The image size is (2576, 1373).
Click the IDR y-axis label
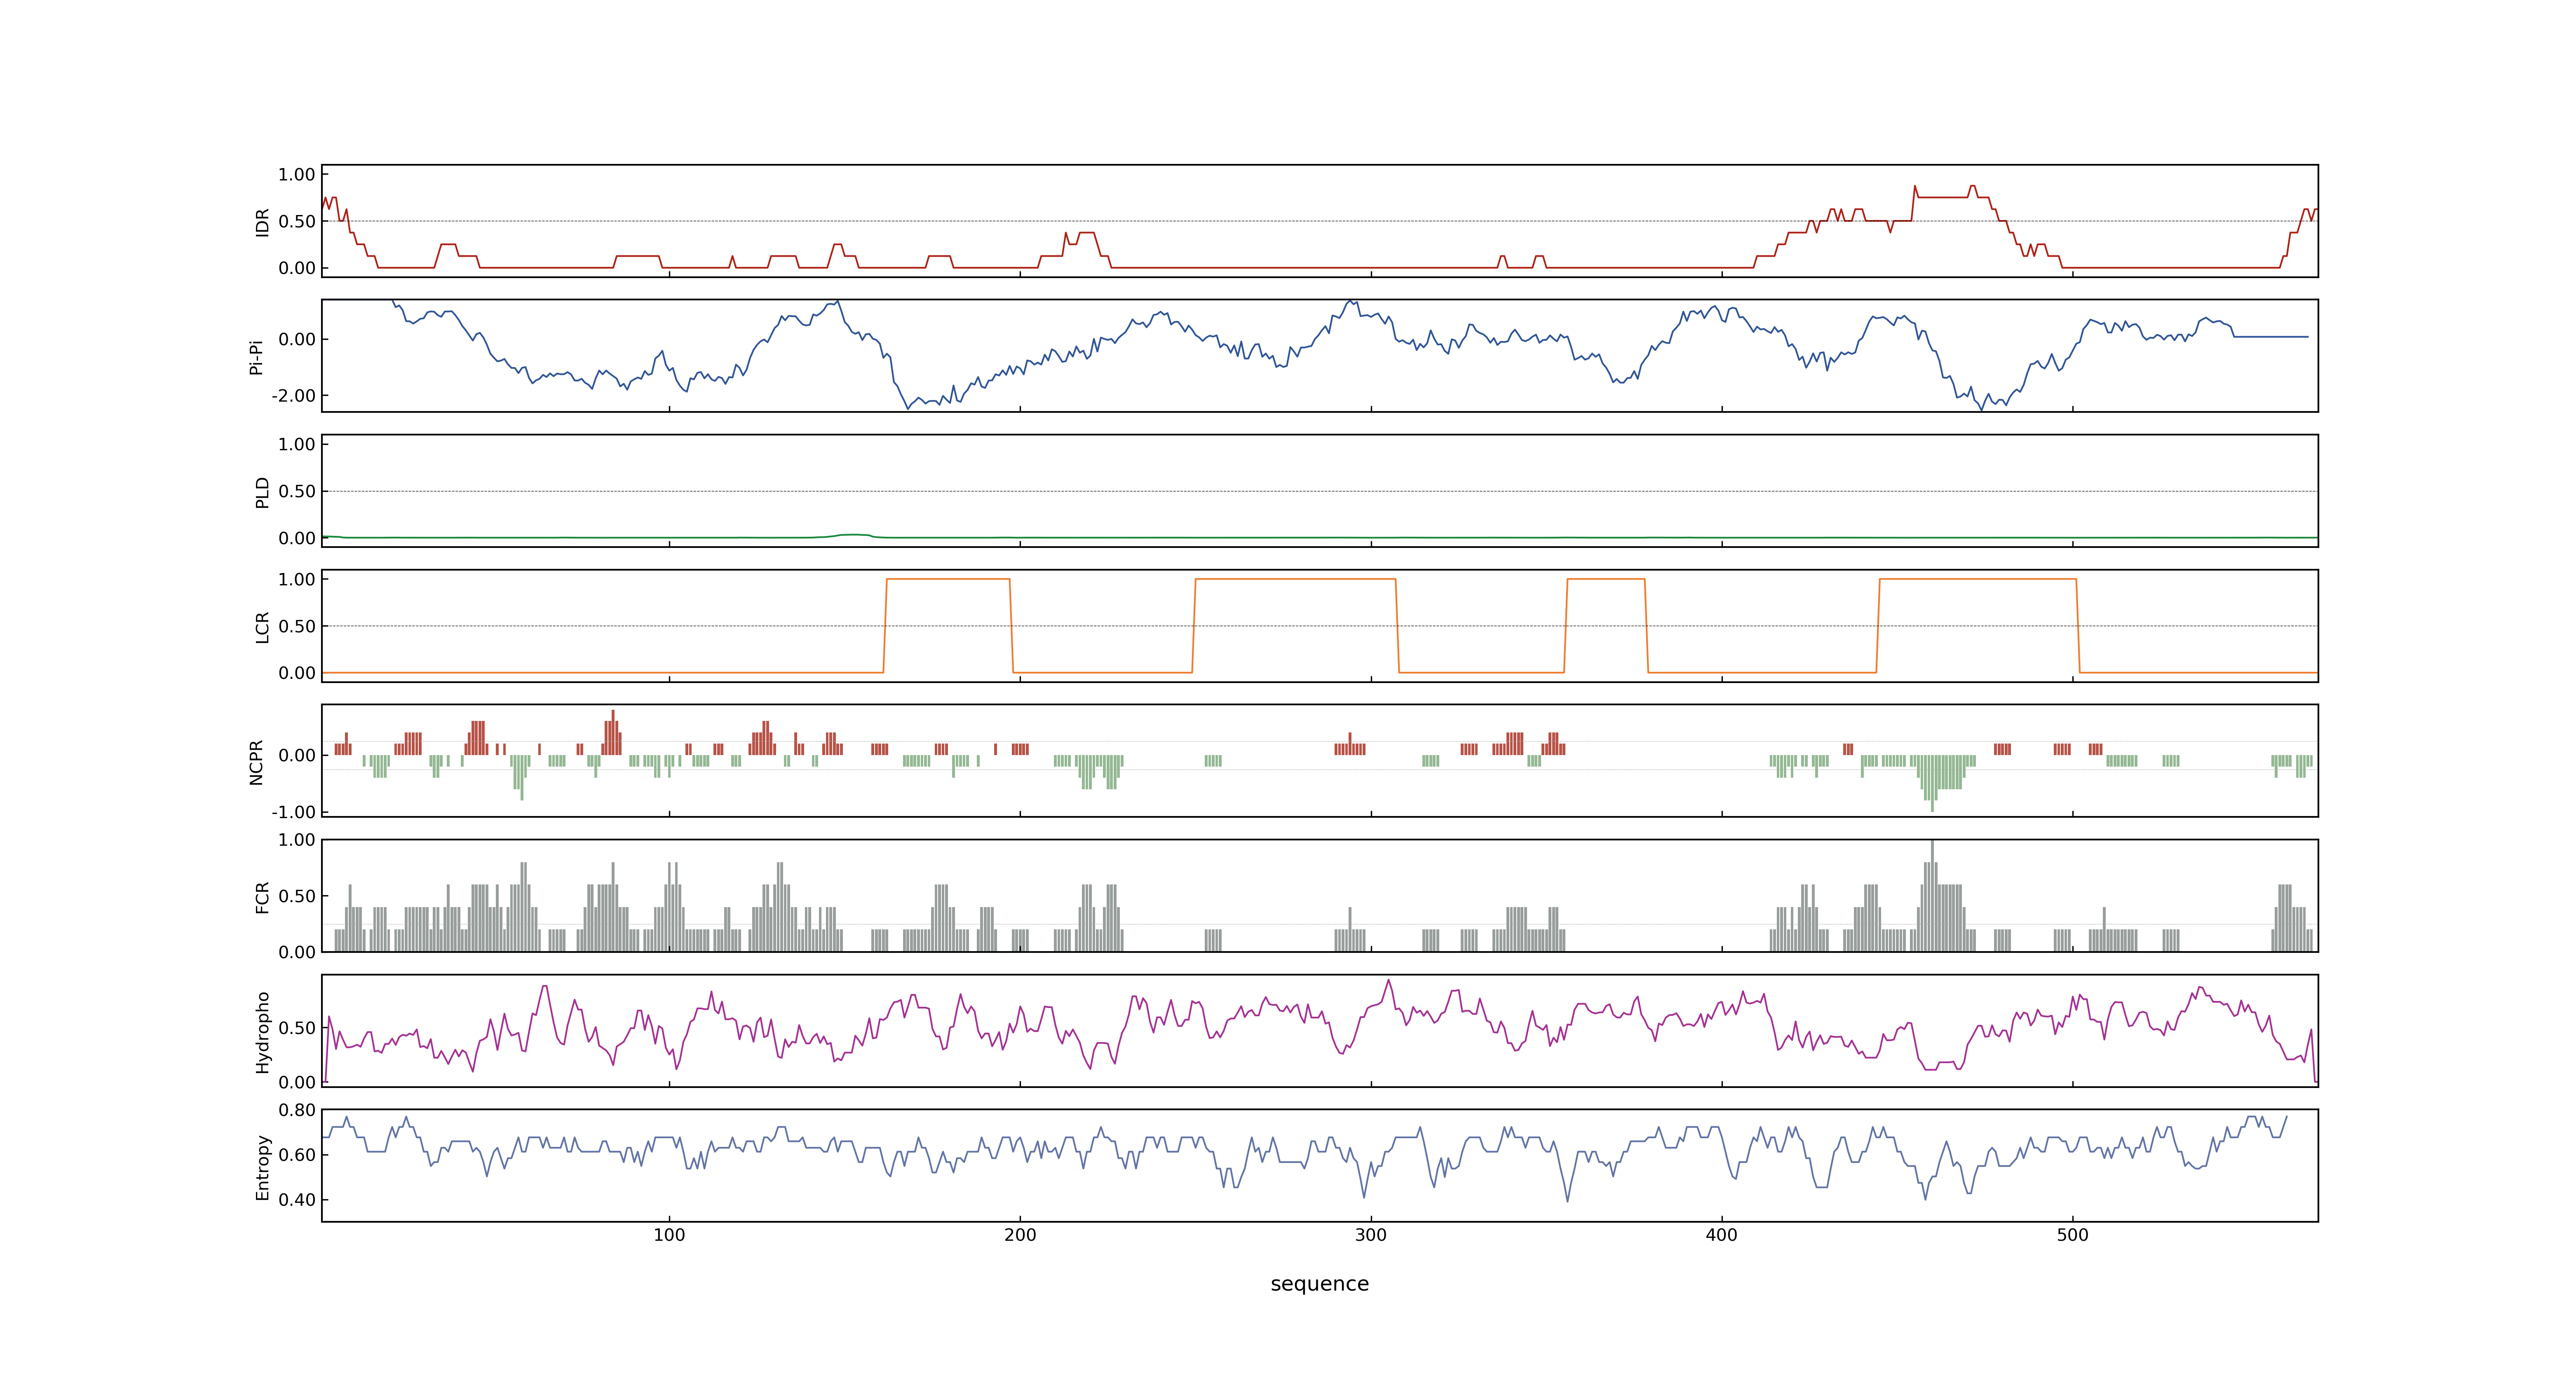tap(262, 222)
